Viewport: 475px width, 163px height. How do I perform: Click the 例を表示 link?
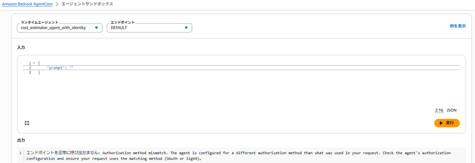point(458,26)
